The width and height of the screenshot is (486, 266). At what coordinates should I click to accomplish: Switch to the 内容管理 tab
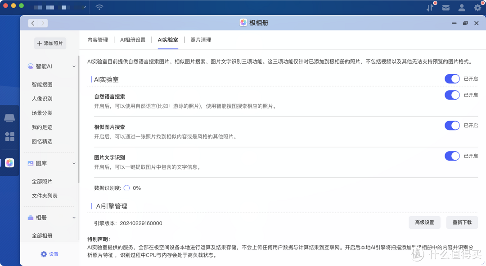[x=98, y=40]
